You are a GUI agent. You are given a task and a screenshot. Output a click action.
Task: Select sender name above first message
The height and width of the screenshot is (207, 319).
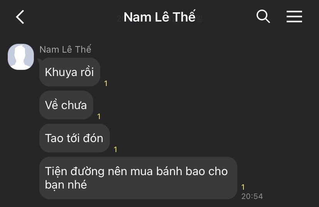point(65,49)
